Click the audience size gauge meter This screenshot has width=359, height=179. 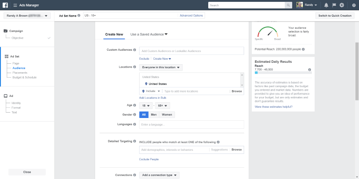[x=267, y=32]
